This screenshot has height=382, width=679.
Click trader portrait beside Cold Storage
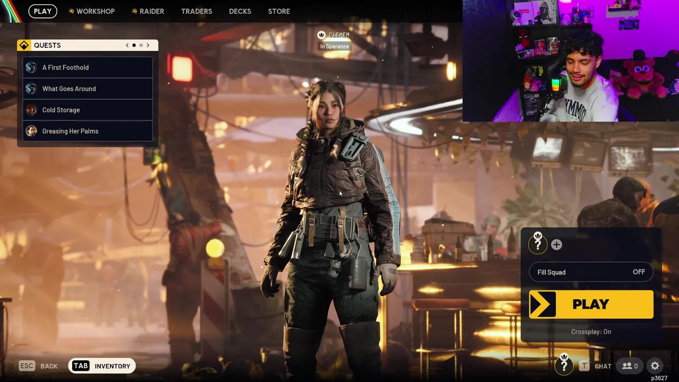pos(31,110)
